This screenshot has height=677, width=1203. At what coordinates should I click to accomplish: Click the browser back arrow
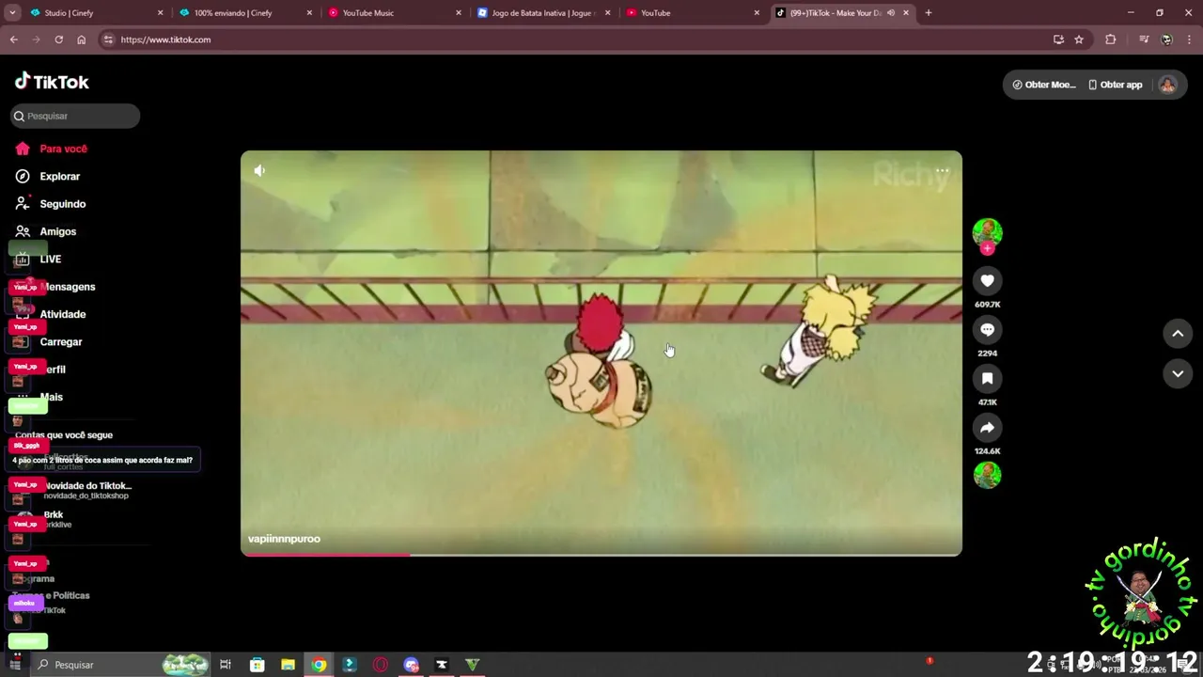point(13,39)
